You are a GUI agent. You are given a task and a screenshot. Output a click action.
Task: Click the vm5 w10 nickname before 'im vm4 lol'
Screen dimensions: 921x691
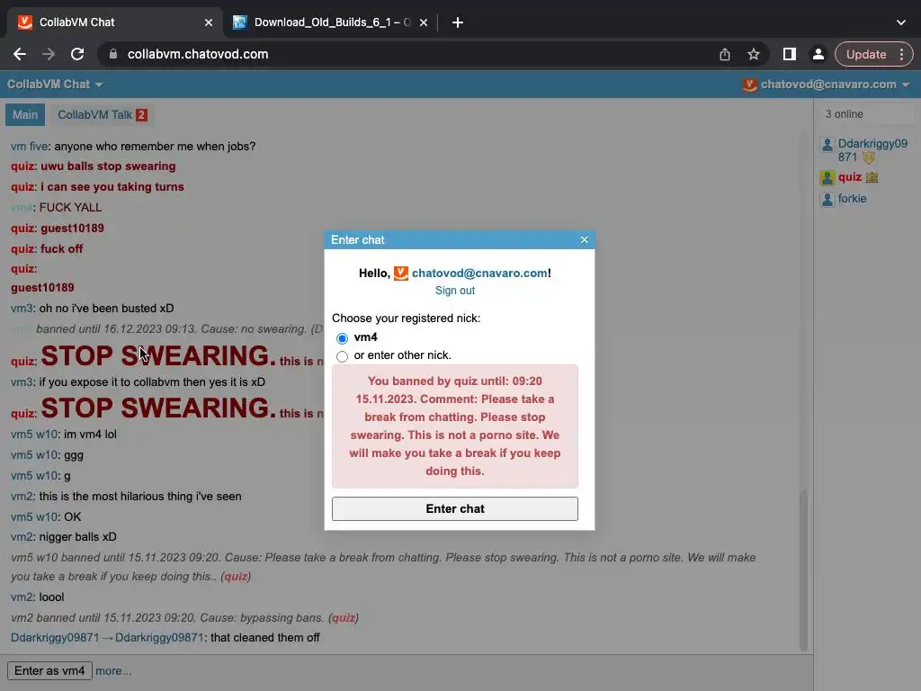coord(34,435)
